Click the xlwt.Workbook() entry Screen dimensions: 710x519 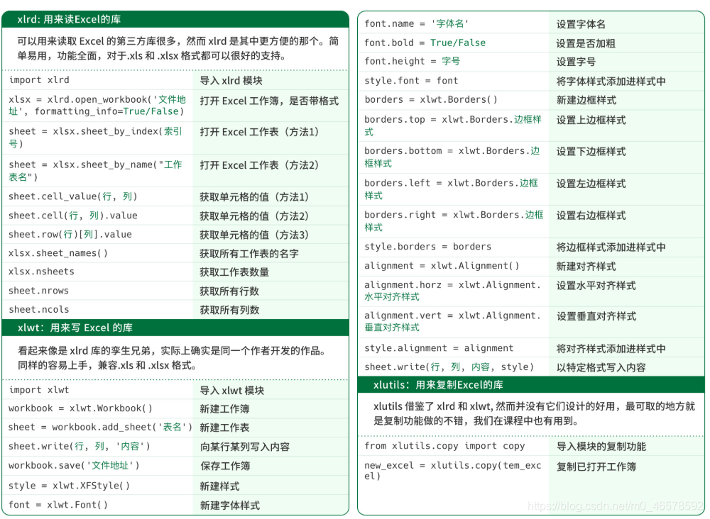[x=78, y=408]
